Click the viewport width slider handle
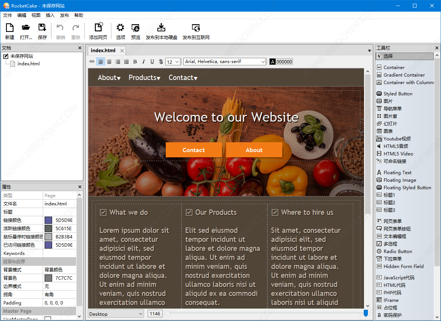Image resolution: width=441 pixels, height=321 pixels. [x=366, y=313]
